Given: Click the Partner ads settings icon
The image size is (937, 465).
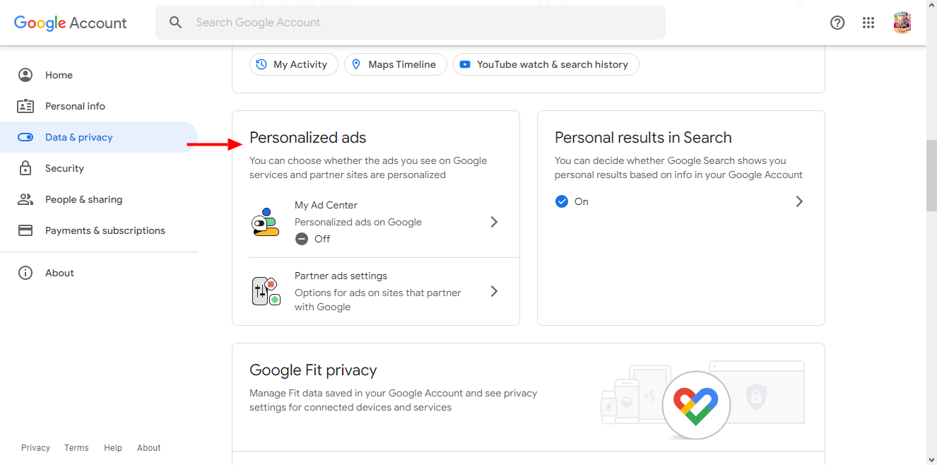Looking at the screenshot, I should [x=266, y=291].
